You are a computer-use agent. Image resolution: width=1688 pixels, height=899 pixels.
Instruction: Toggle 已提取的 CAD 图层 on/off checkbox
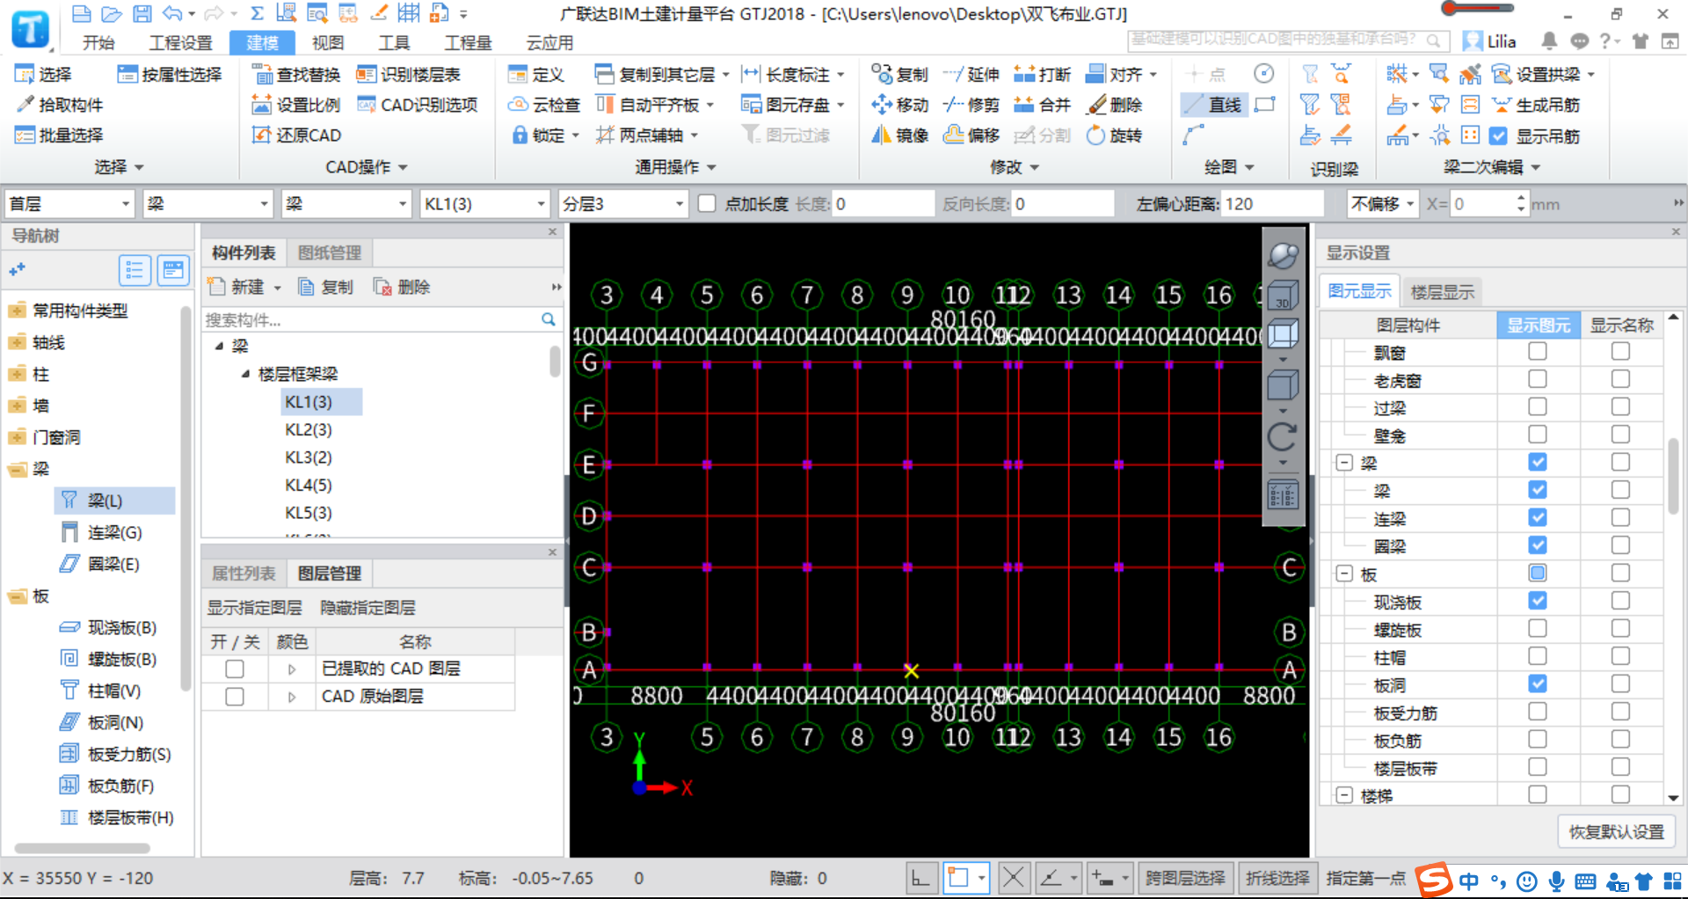[x=235, y=669]
